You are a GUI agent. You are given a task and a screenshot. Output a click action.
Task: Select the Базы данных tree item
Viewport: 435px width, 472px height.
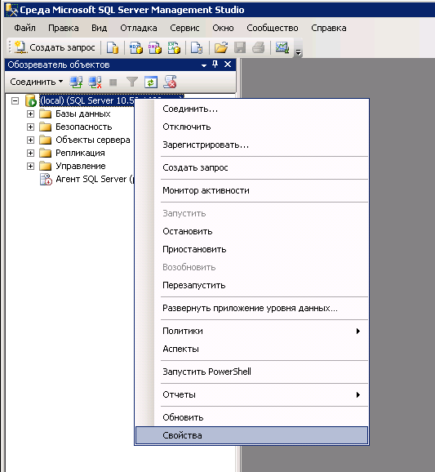(83, 114)
